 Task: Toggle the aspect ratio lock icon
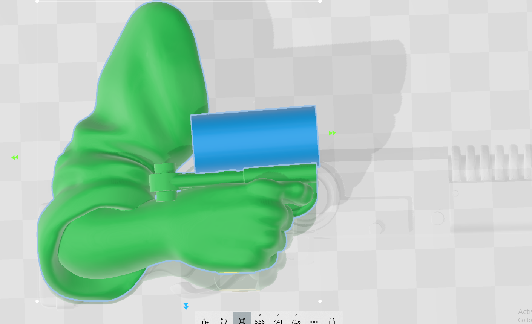[332, 321]
